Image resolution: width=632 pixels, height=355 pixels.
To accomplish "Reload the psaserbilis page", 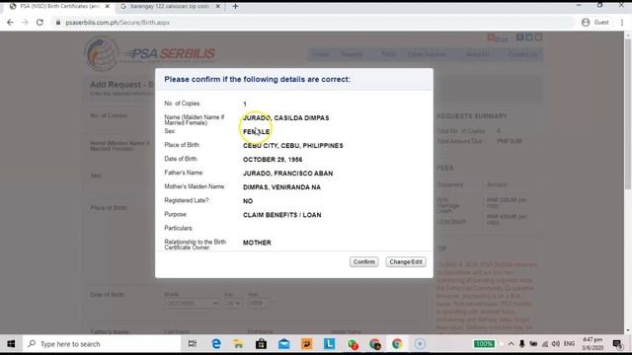I will tap(39, 23).
